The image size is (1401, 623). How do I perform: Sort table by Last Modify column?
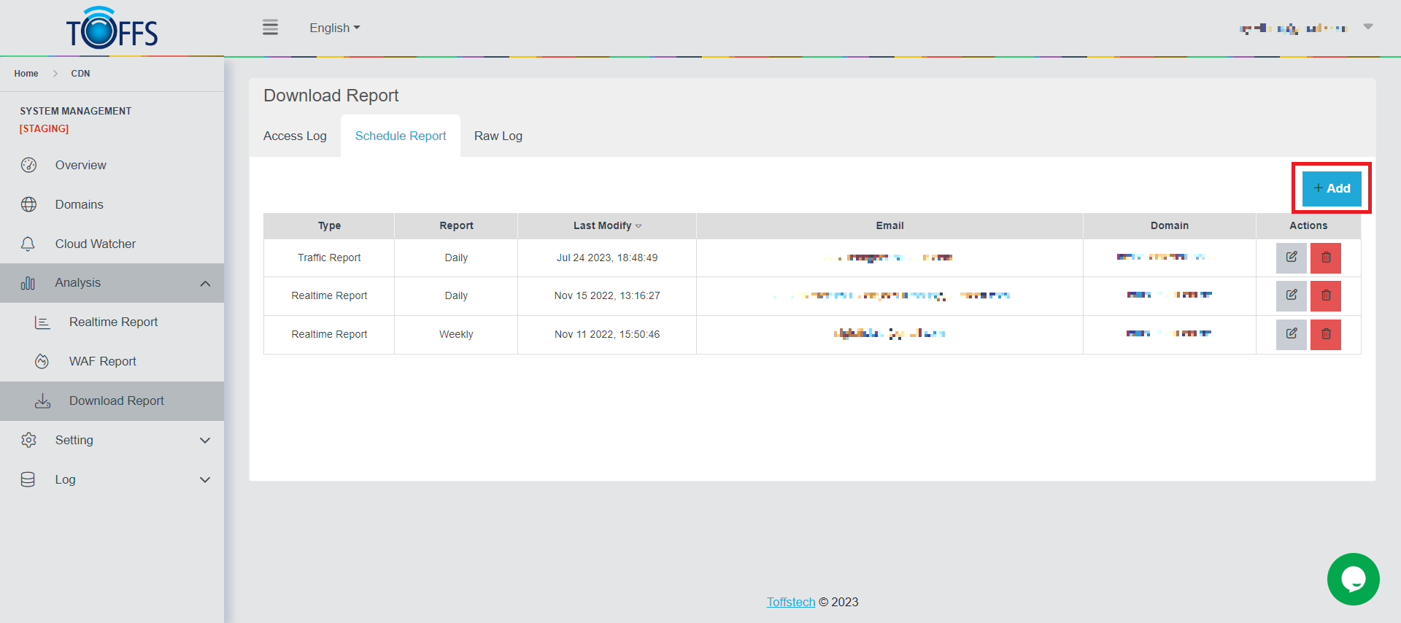(x=606, y=226)
